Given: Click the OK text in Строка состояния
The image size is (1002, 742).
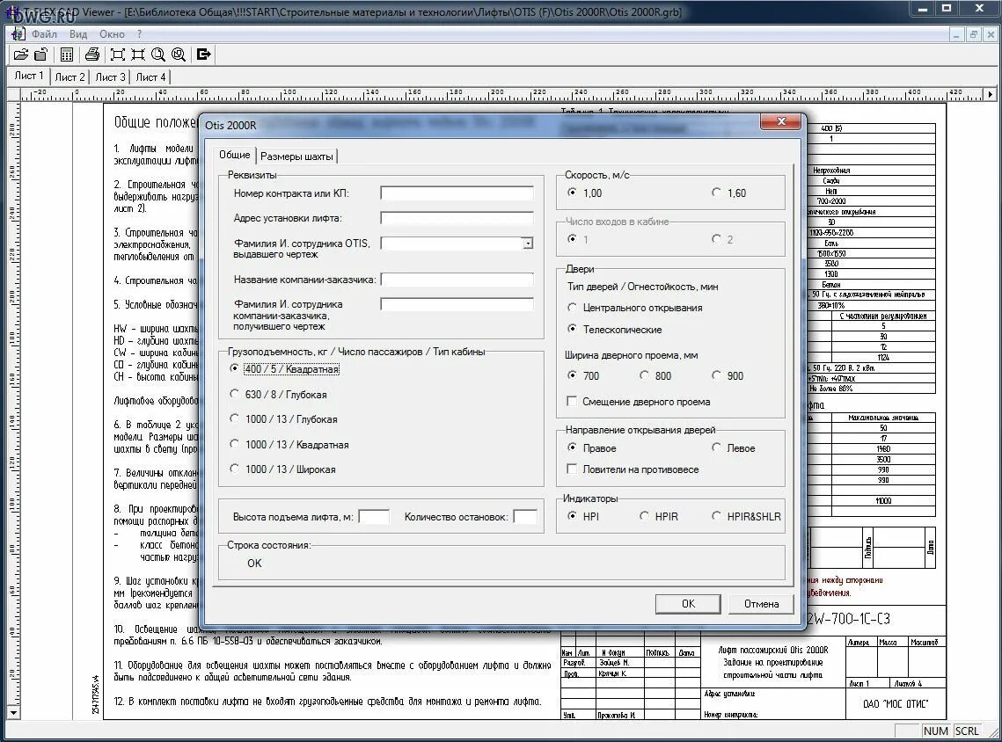Looking at the screenshot, I should click(x=254, y=564).
